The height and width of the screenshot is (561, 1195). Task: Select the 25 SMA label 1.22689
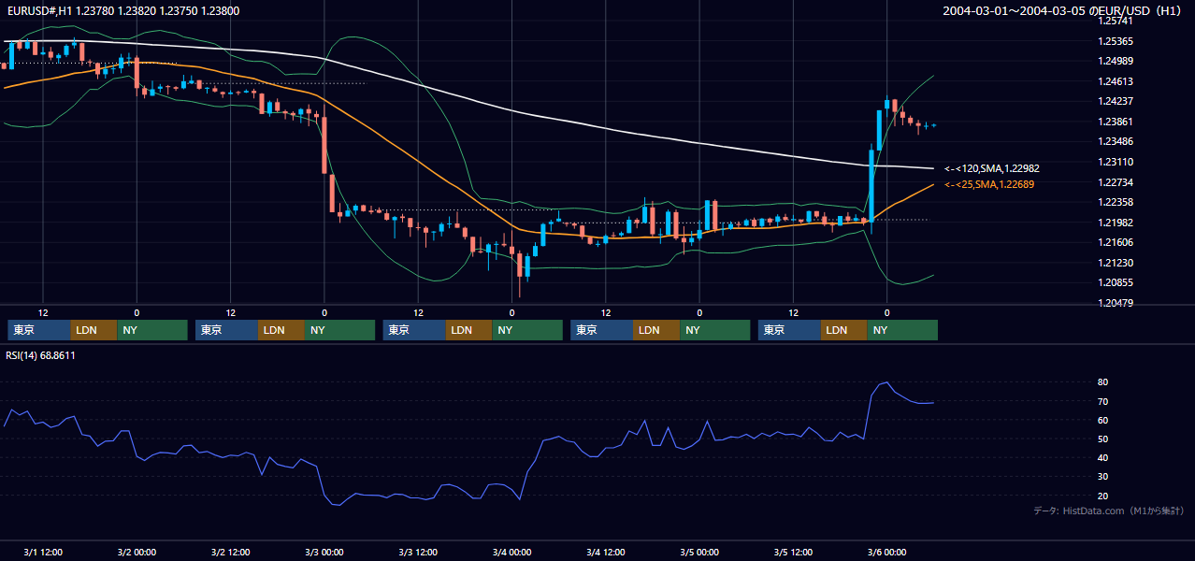click(x=989, y=184)
